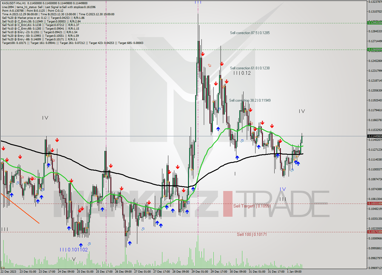
Task: Click the 0.1310702 price axis value
Action: [x=375, y=11]
